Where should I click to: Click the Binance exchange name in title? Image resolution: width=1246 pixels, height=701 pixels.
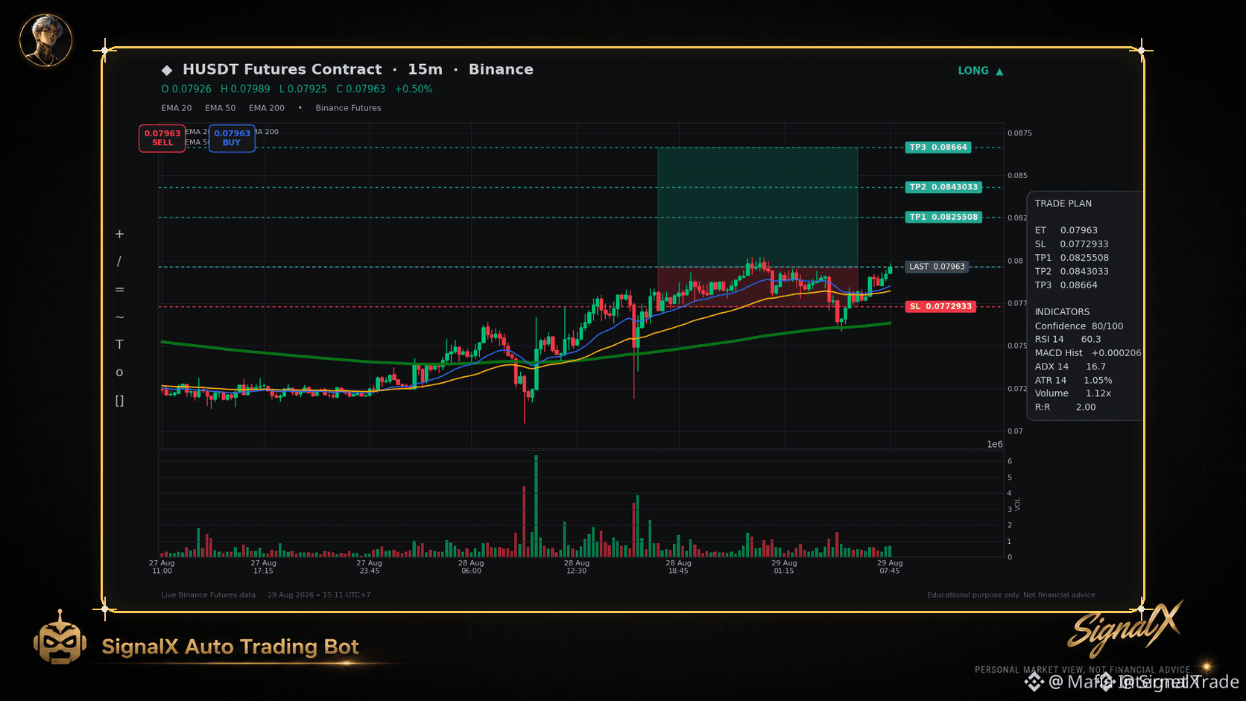[x=501, y=69]
